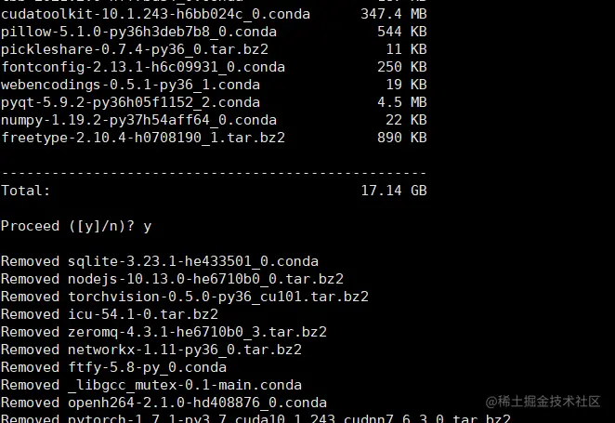This screenshot has width=615, height=423.
Task: Click the Removed icu-54.1-0 line
Action: click(110, 314)
